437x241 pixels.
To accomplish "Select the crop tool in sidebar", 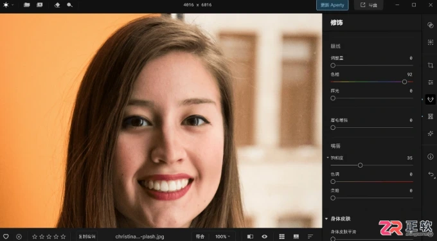I will 431,65.
